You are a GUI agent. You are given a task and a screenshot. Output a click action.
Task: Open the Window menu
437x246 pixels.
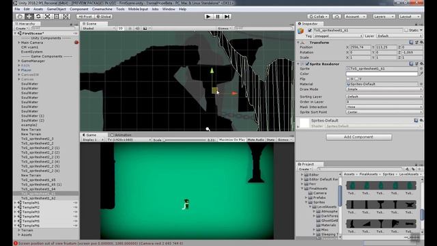tap(169, 9)
